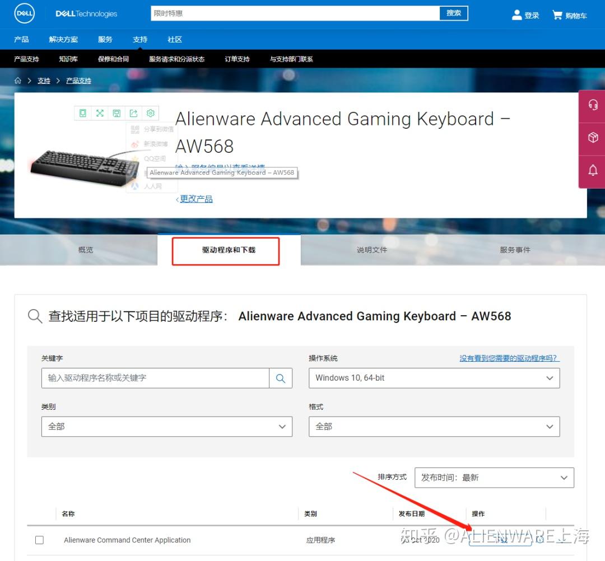605x561 pixels.
Task: Open the 知识库 menu item
Action: click(68, 58)
